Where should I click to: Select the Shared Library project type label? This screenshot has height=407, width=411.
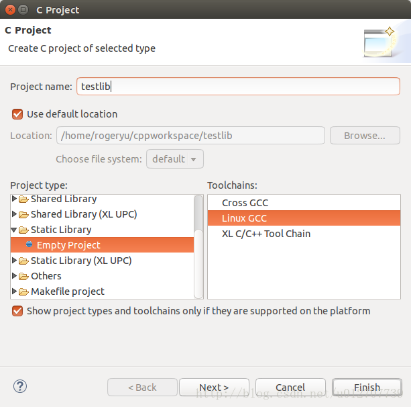click(x=64, y=199)
